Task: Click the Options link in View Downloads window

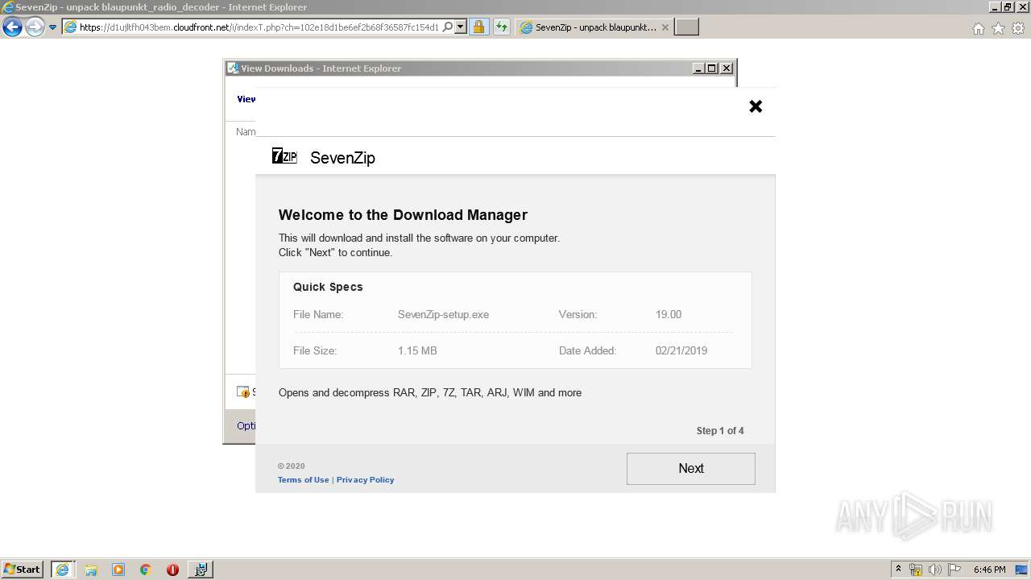Action: [x=246, y=425]
